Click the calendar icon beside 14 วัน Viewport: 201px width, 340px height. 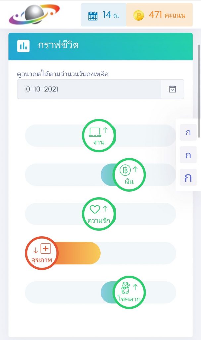click(x=93, y=15)
